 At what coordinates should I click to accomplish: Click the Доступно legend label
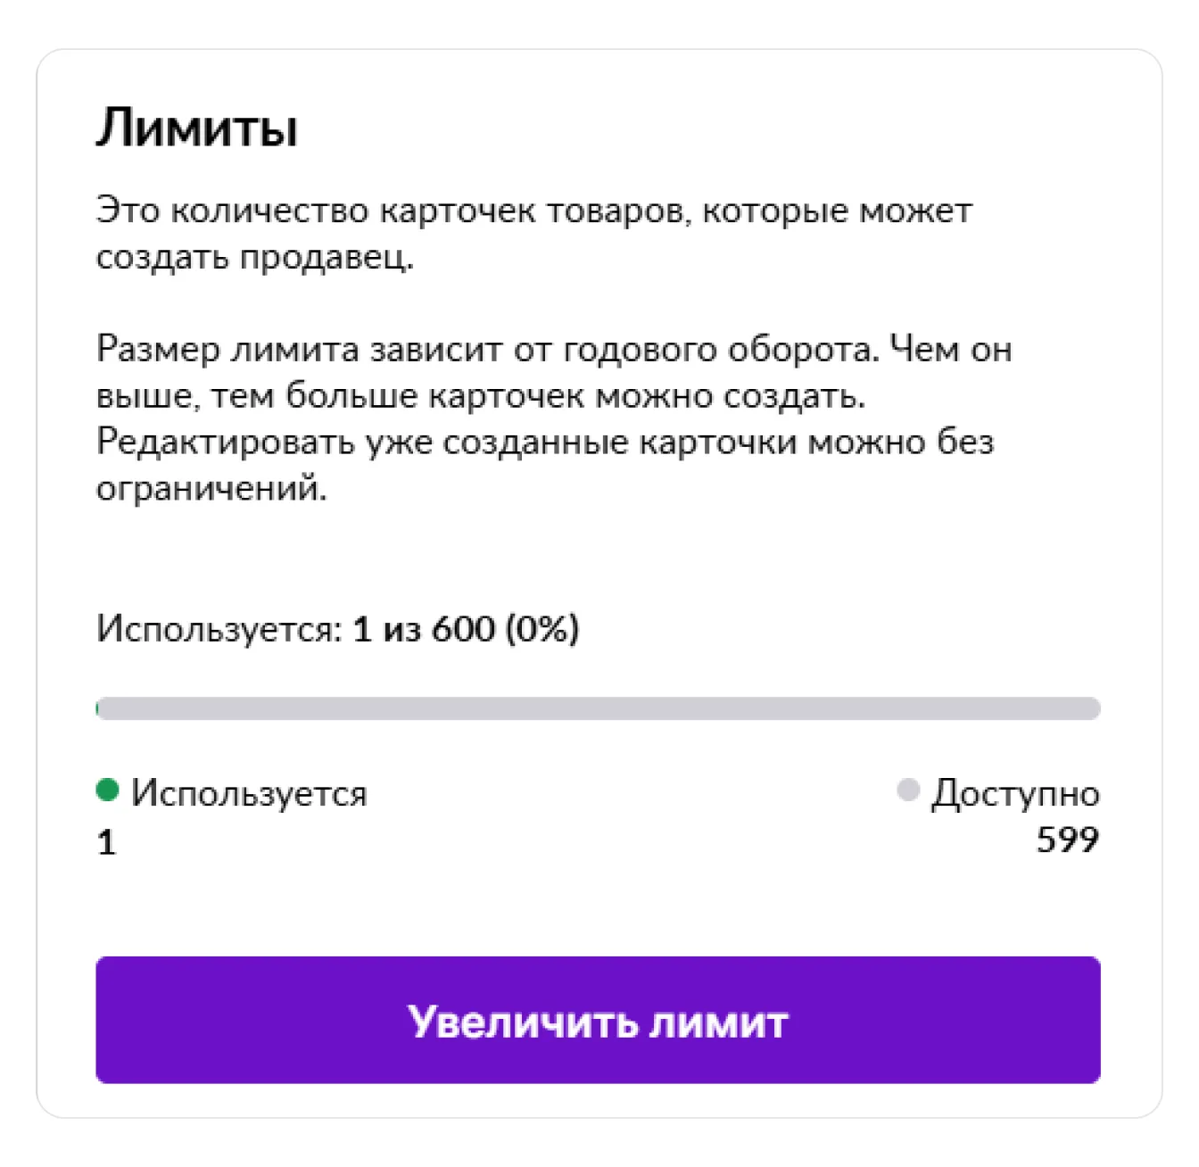point(1015,793)
